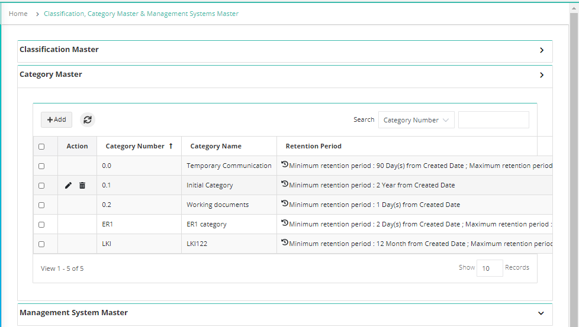Screen dimensions: 579x327
Task: Click the trash delete icon for category 0.1
Action: [82, 186]
